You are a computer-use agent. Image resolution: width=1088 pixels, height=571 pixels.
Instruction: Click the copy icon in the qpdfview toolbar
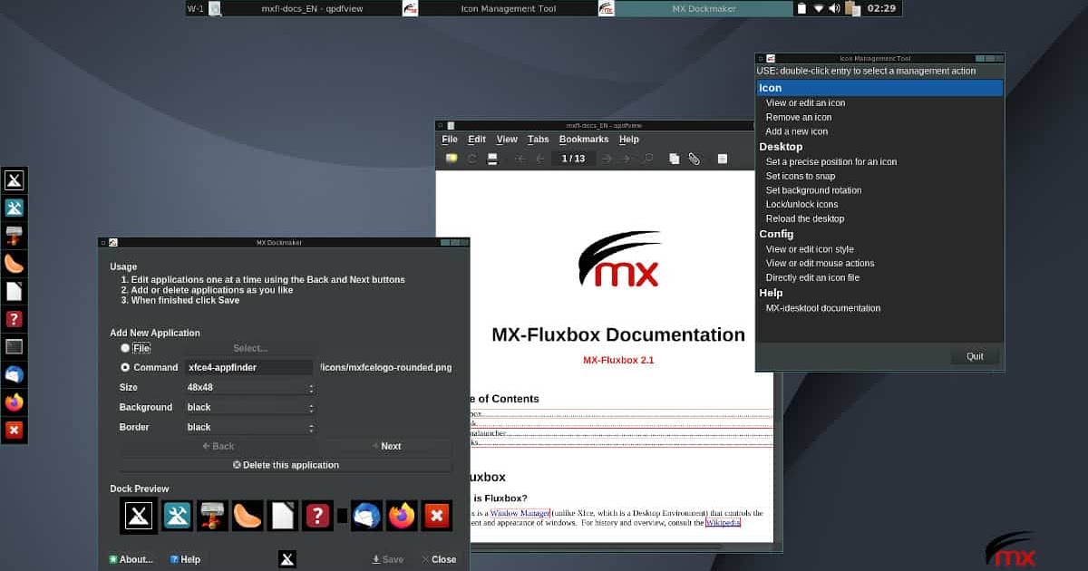tap(674, 158)
